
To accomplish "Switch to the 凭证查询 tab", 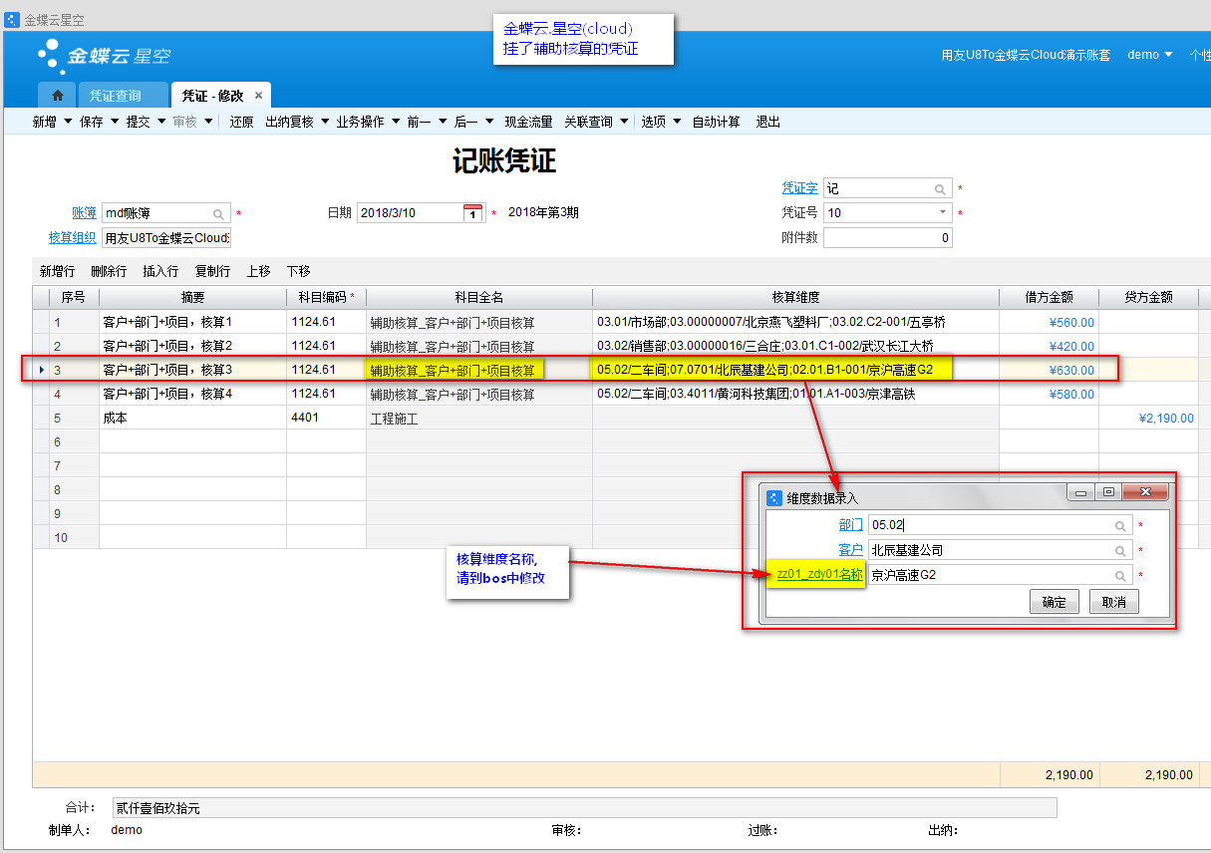I will coord(115,96).
